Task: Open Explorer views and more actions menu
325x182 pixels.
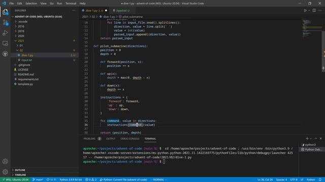Action: (74, 10)
